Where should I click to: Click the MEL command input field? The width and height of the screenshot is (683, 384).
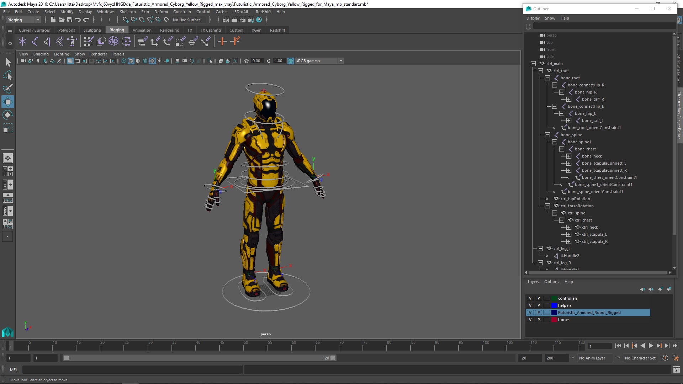132,370
